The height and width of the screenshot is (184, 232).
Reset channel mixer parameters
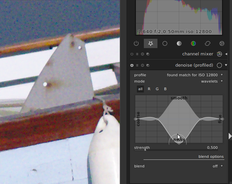143,54
